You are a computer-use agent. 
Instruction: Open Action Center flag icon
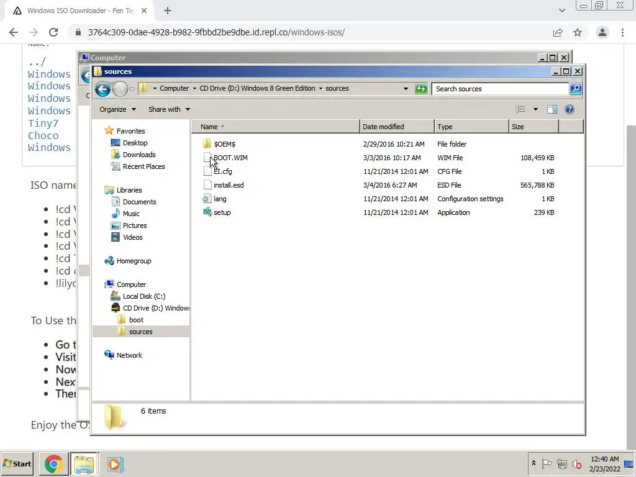tap(547, 463)
